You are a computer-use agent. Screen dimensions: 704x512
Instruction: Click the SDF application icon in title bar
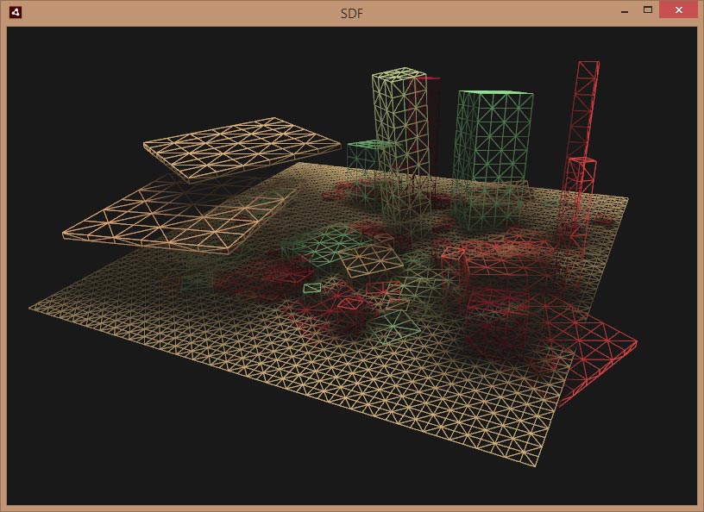pos(15,12)
